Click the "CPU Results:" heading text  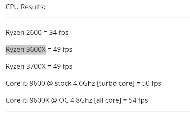point(25,7)
